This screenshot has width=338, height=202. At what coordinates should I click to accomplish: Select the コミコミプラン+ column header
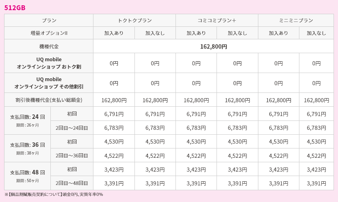tap(217, 20)
